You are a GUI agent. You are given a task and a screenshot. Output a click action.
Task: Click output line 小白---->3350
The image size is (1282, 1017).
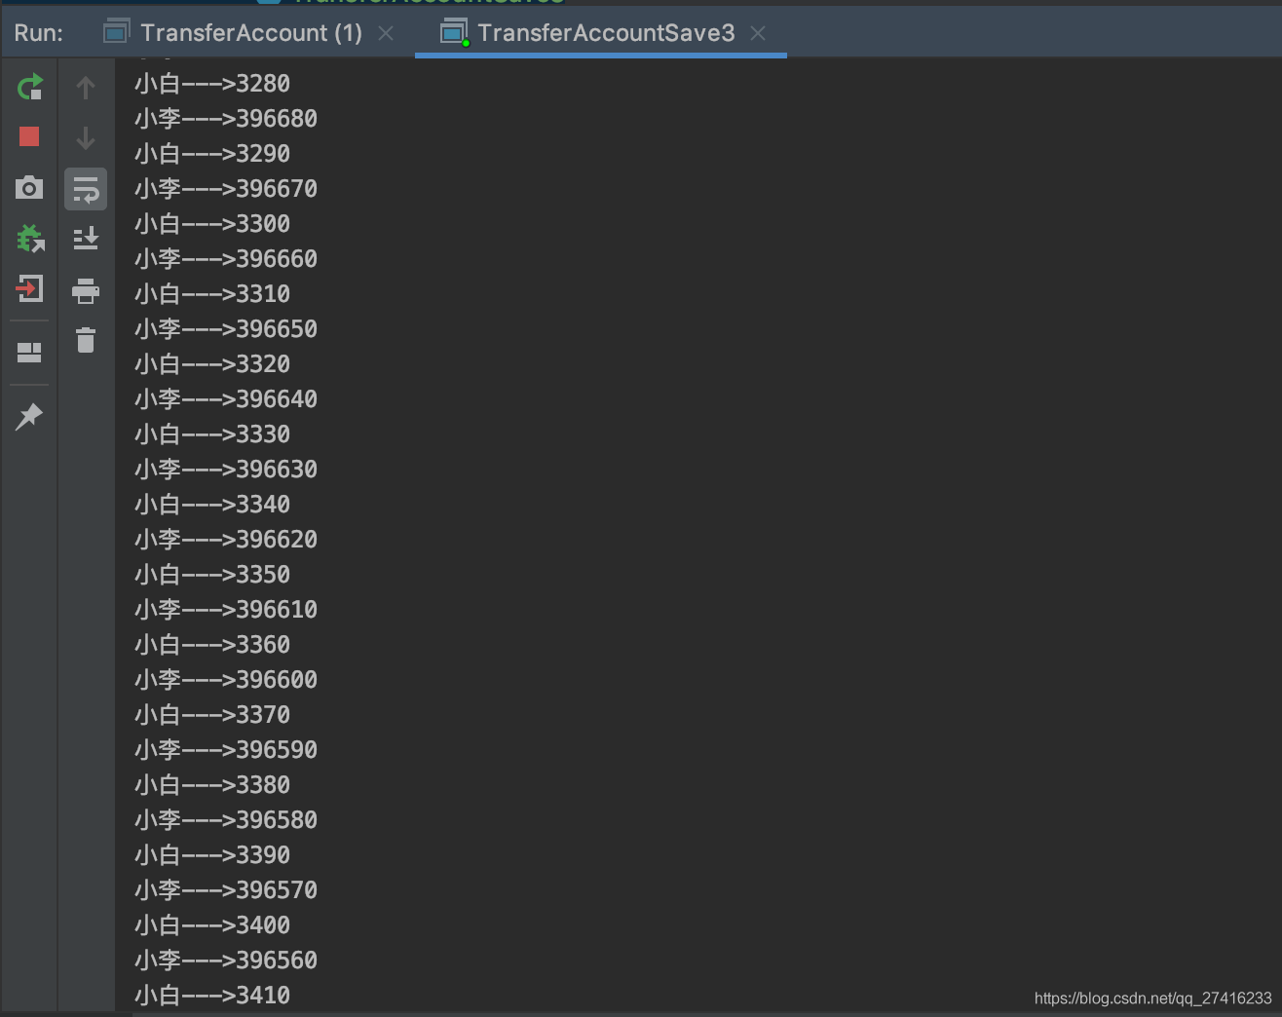click(212, 575)
